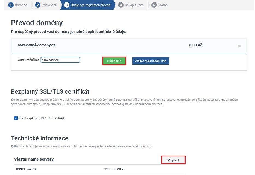Screen dimensions: 255x175
Task: Click the NSSET:ZONER value
Action: coord(113,169)
